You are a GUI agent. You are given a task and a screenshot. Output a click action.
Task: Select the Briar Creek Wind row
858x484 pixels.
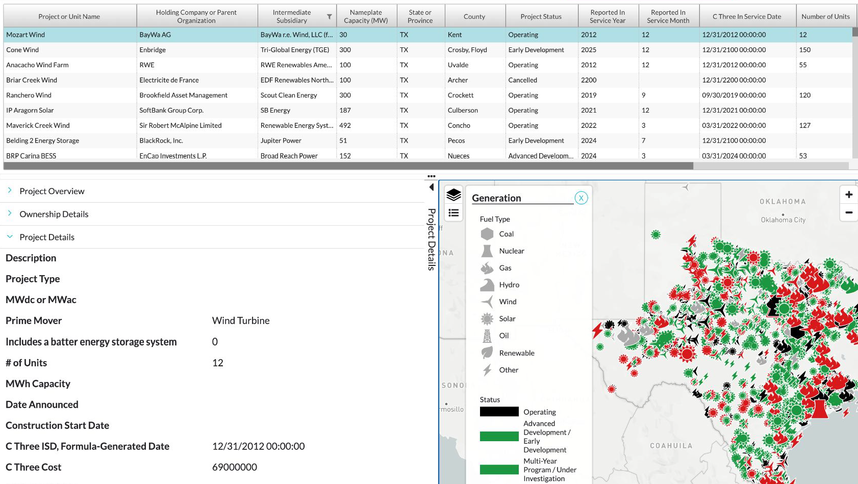(427, 80)
